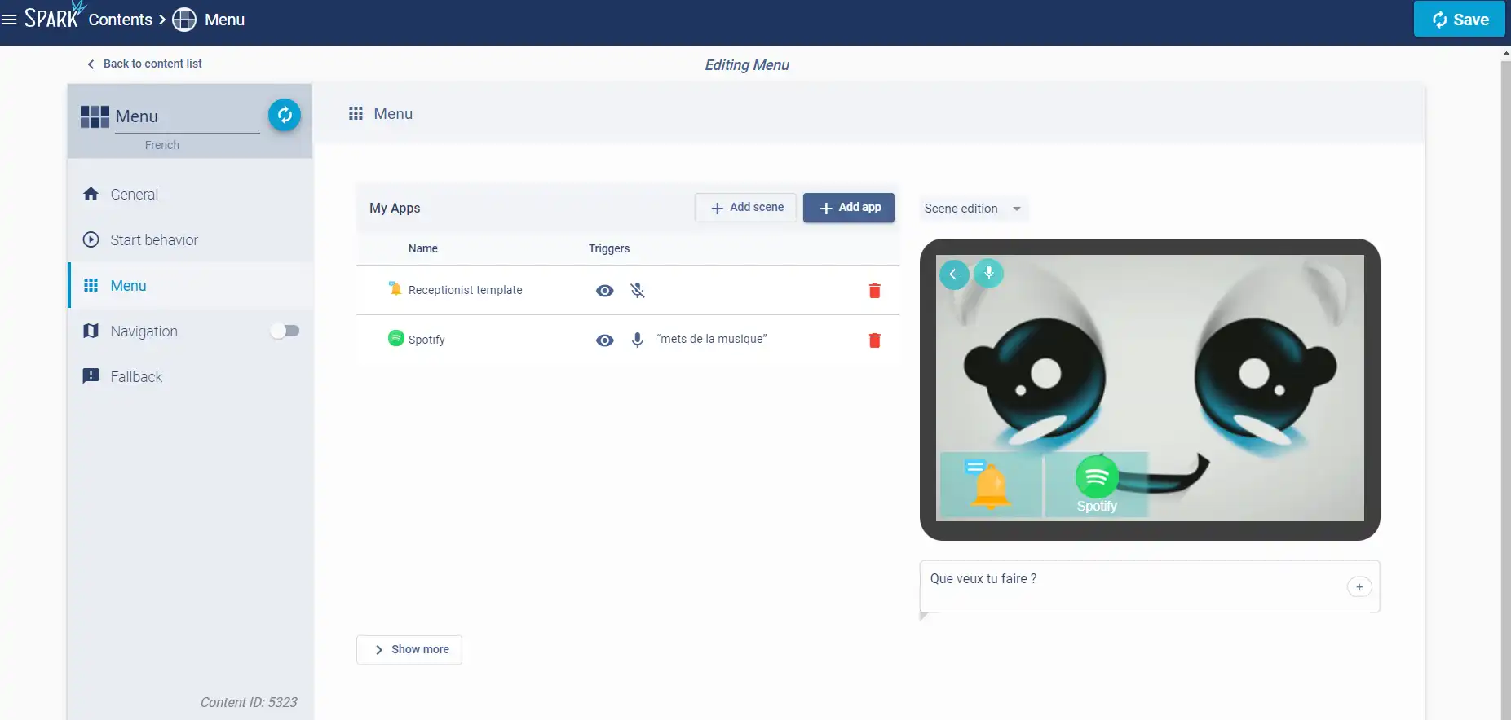Click the blue refresh icon beside Menu title
Screen dimensions: 1511x720
tap(285, 115)
